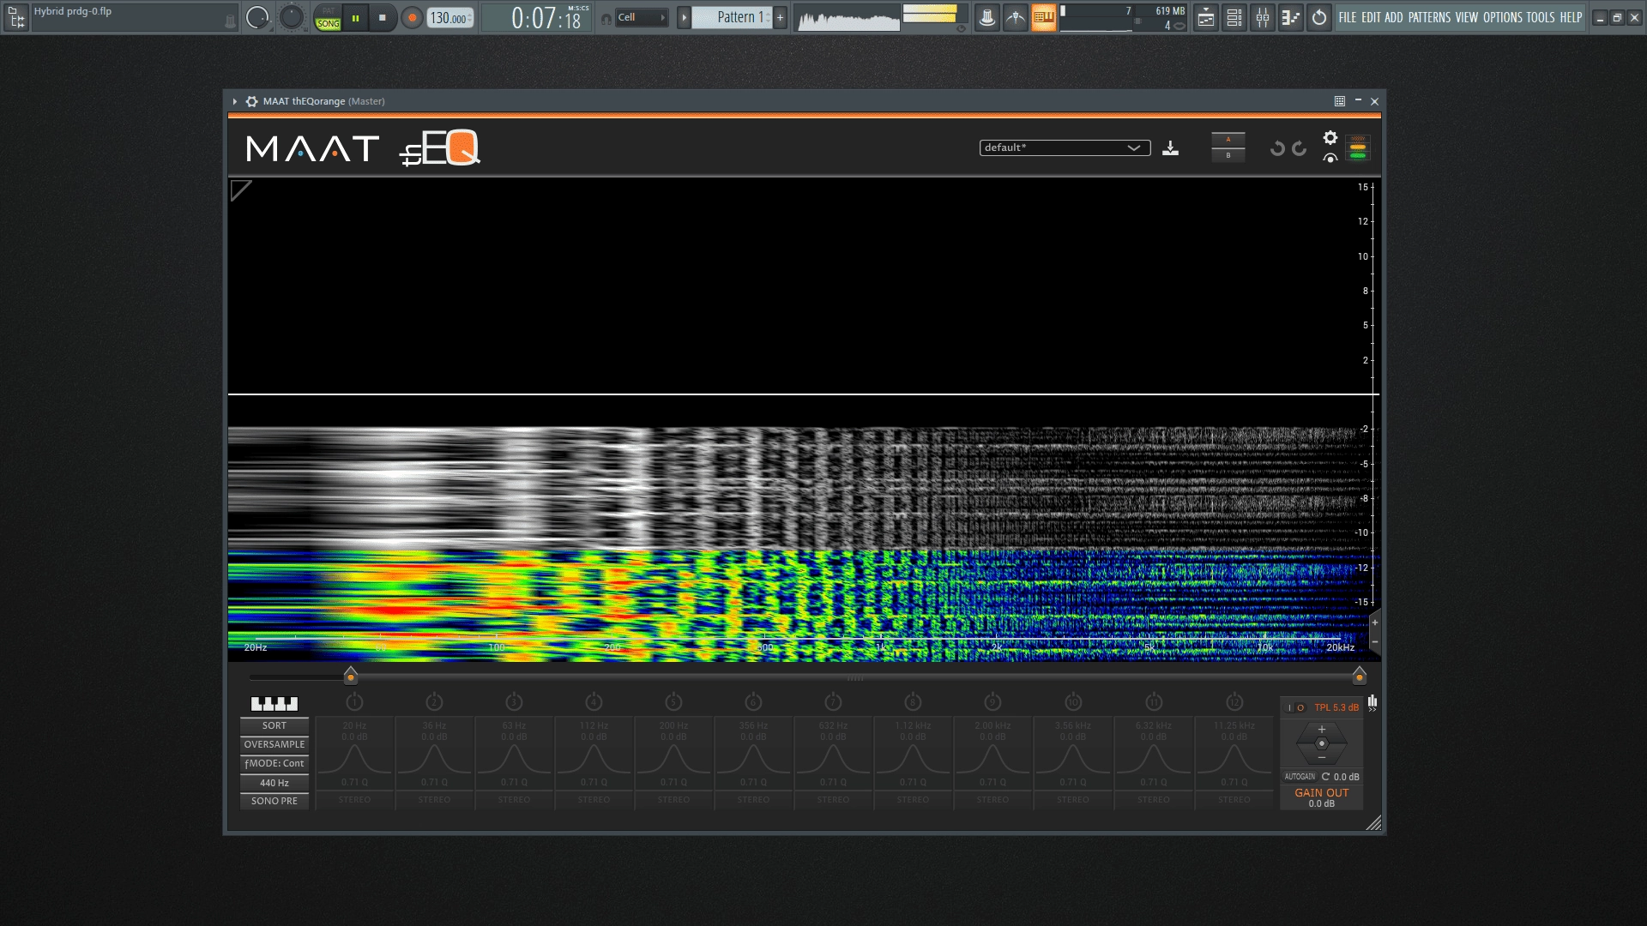Add a new pattern with plus button

coord(780,17)
